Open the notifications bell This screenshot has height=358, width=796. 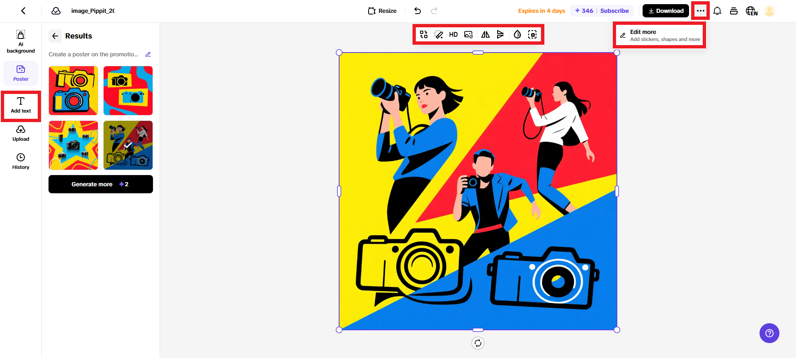click(717, 11)
